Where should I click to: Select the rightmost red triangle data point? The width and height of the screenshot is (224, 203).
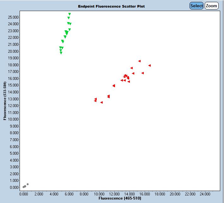149,65
